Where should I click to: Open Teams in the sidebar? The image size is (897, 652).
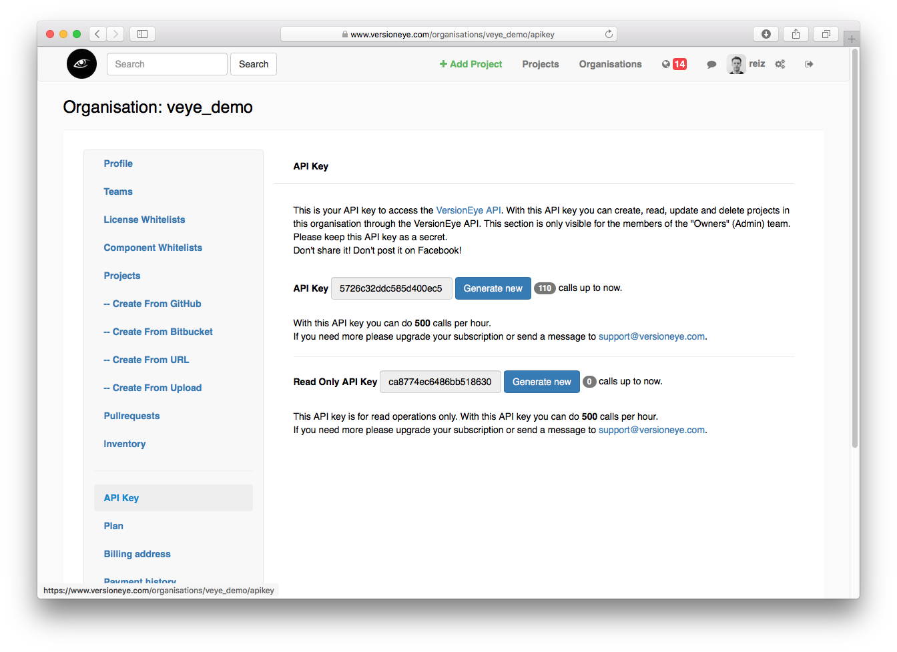[x=118, y=192]
